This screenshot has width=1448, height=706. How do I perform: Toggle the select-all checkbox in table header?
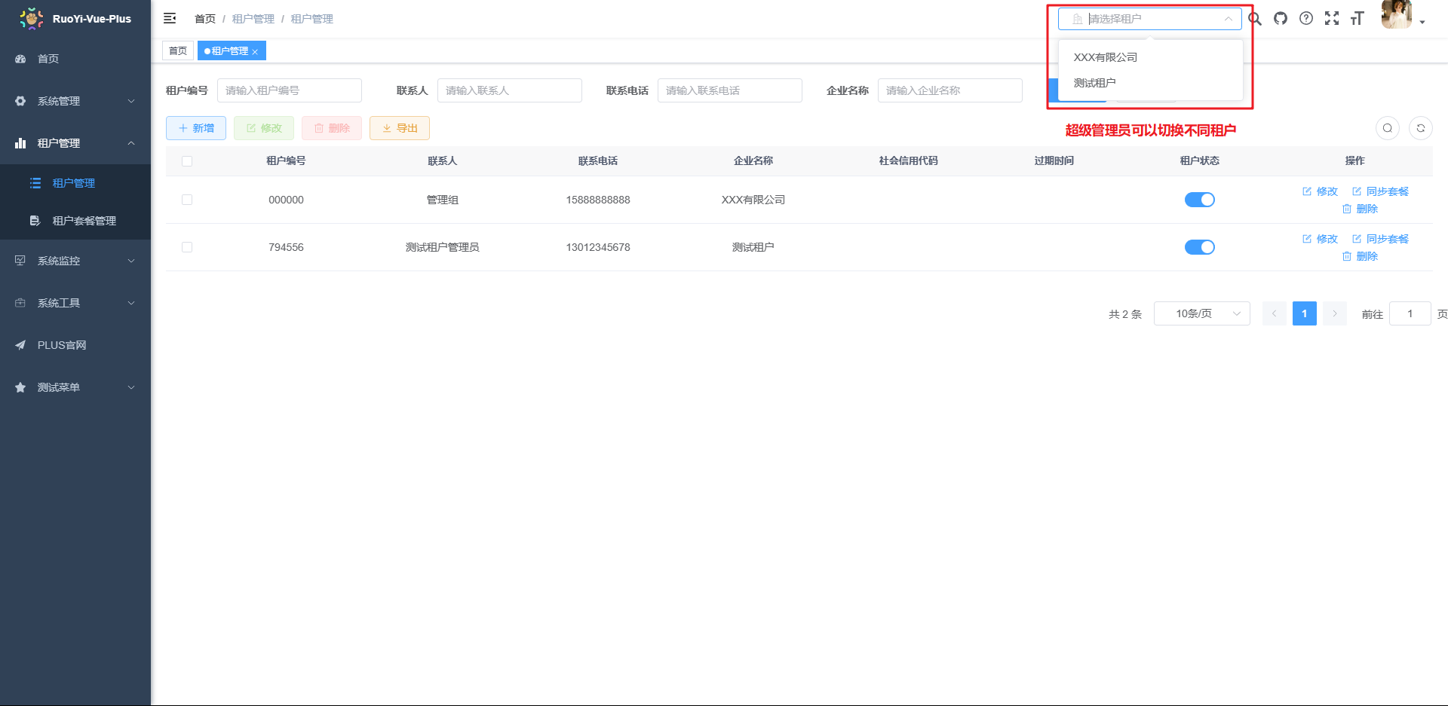[x=187, y=161]
